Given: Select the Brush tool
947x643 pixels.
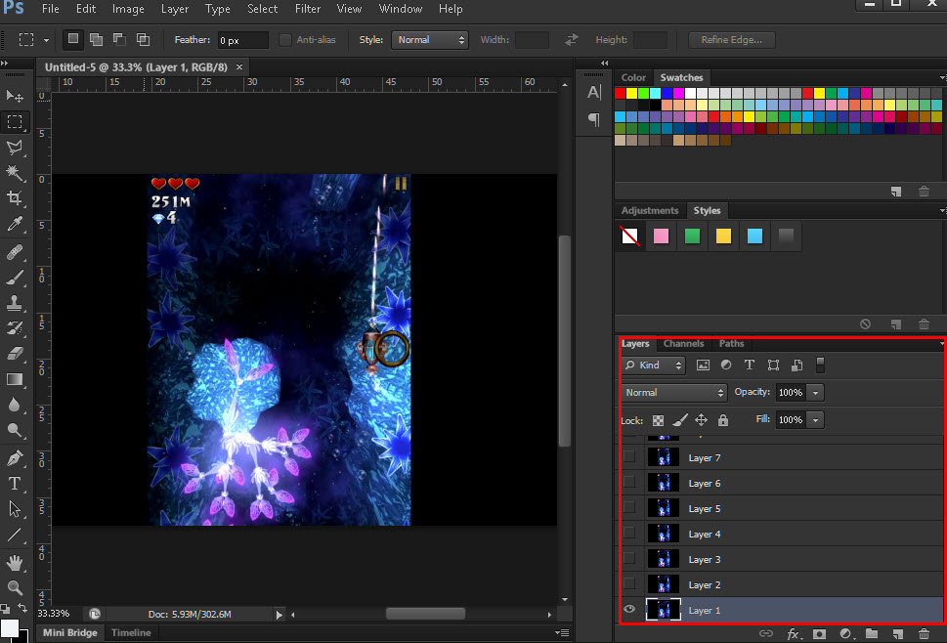Looking at the screenshot, I should [15, 278].
